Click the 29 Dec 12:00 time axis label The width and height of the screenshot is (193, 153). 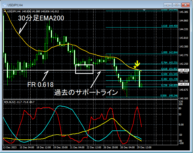144,147
